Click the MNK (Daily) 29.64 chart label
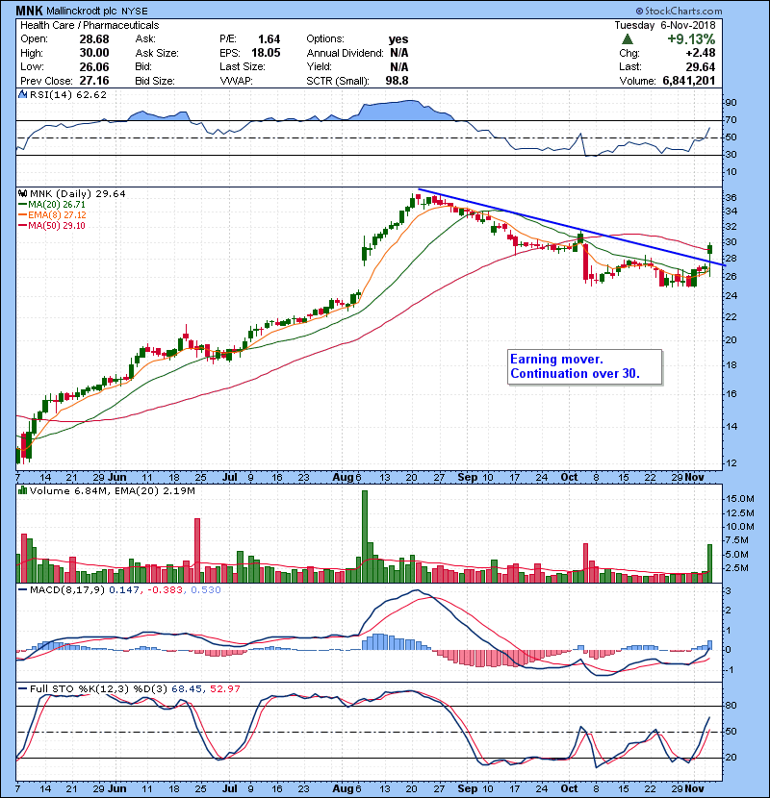 77,194
